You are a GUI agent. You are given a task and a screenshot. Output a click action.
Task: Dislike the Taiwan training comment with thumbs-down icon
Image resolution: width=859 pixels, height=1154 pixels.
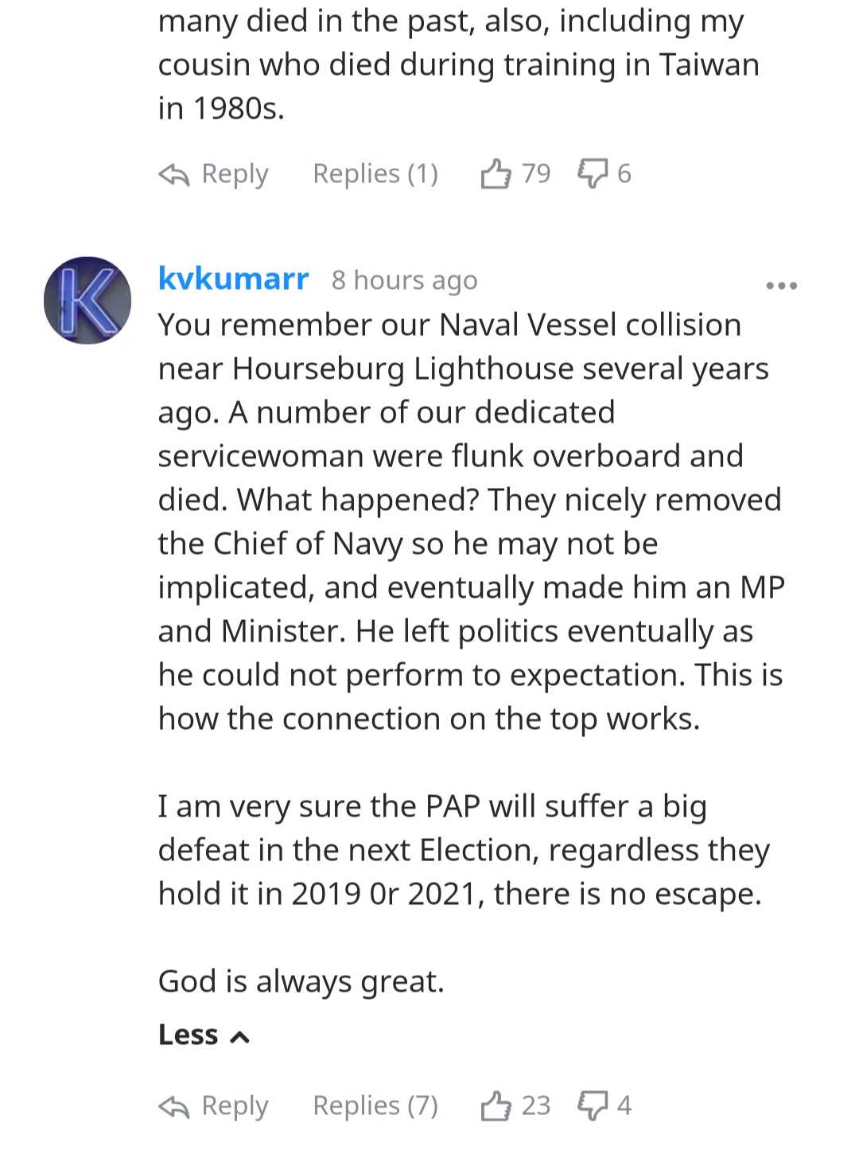pos(593,173)
